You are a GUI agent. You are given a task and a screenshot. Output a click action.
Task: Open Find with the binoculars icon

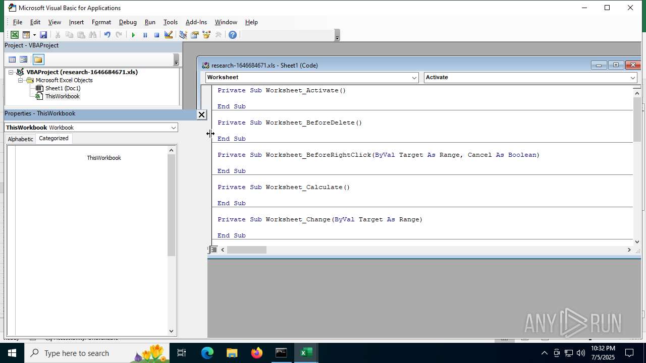(x=93, y=35)
